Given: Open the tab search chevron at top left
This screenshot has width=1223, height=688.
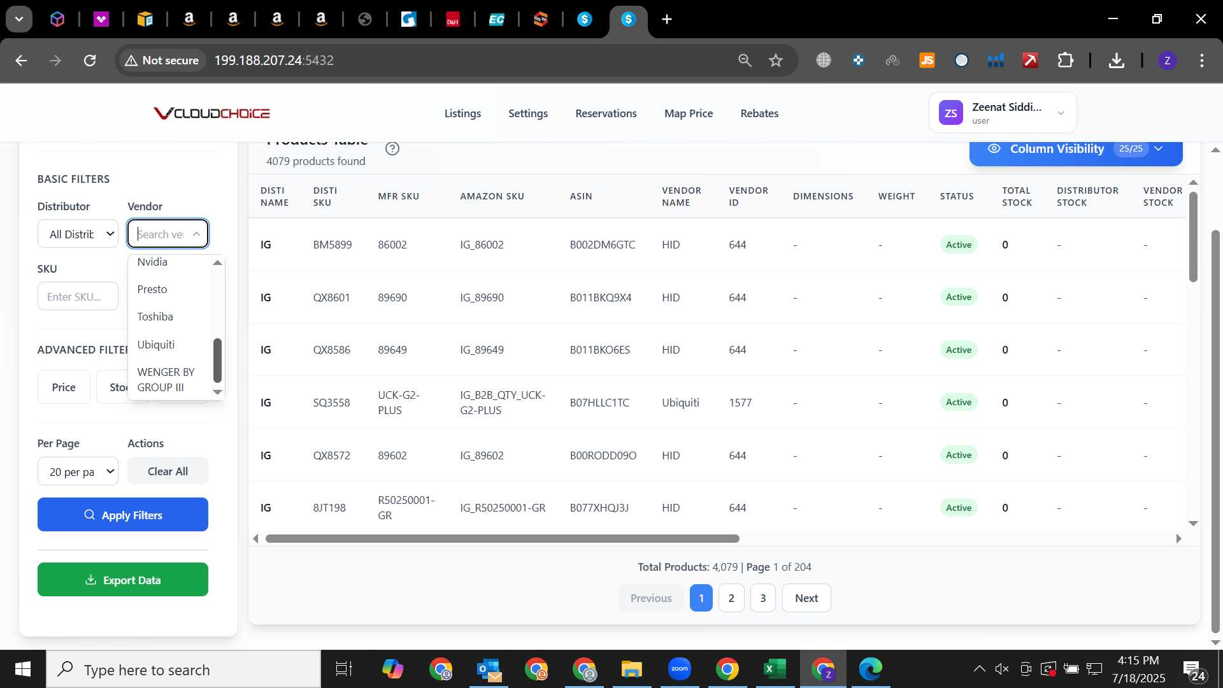Looking at the screenshot, I should (x=19, y=19).
